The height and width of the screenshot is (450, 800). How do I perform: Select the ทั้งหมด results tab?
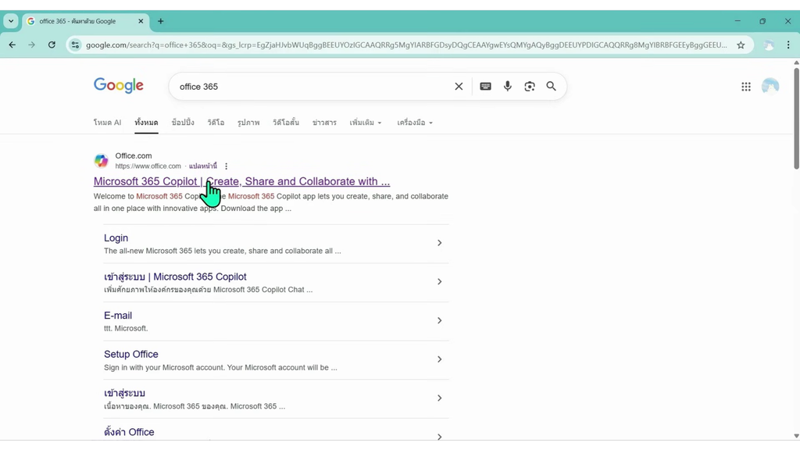(146, 123)
